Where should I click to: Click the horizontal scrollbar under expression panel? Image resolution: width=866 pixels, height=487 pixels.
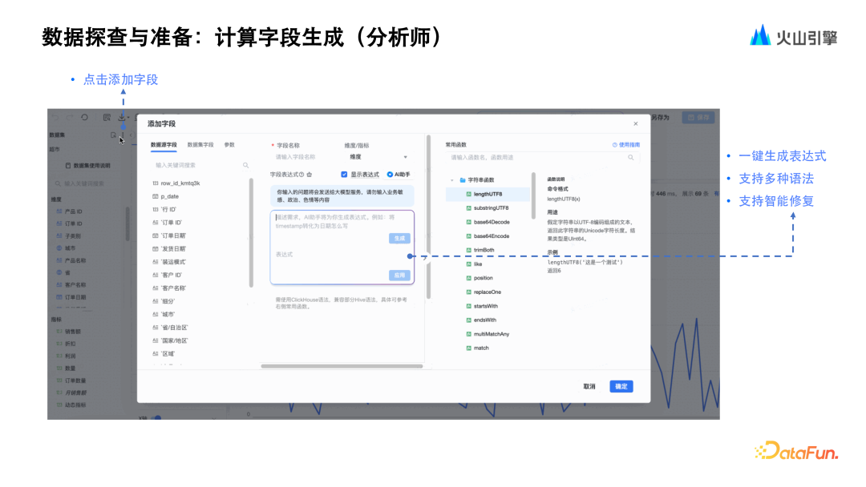click(341, 366)
